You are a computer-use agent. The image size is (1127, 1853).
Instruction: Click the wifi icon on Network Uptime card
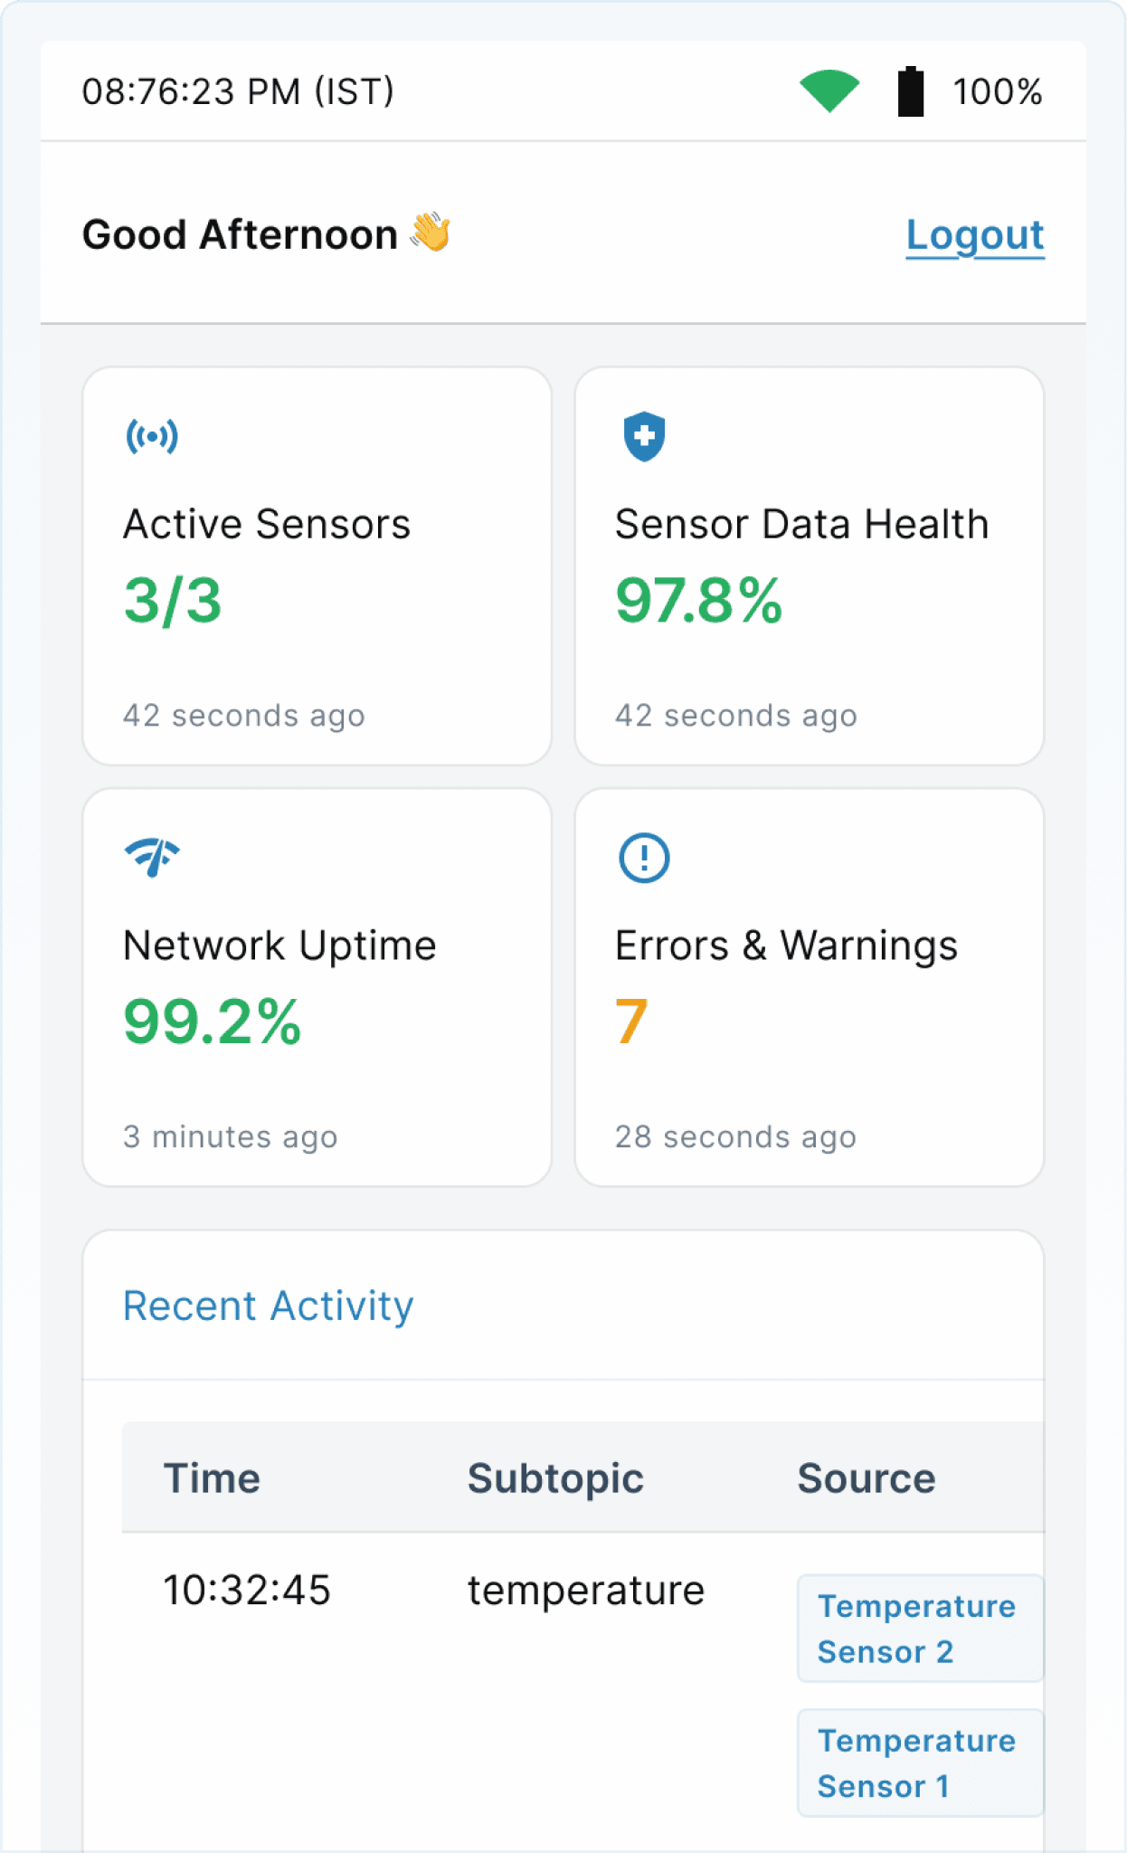154,858
